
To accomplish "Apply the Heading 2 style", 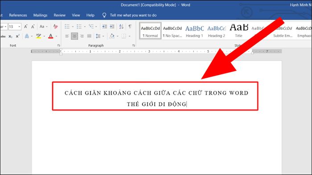I will (217, 31).
